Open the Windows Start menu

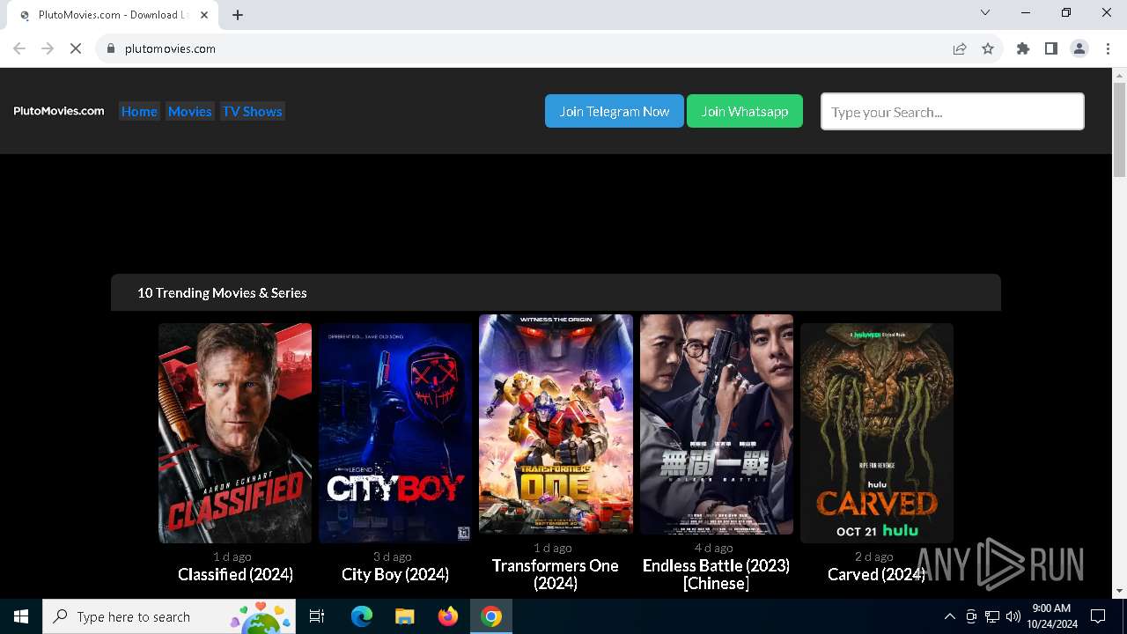coord(21,616)
